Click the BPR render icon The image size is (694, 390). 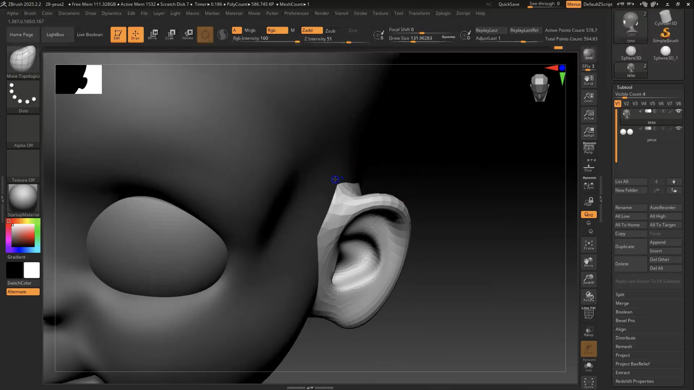[x=588, y=54]
